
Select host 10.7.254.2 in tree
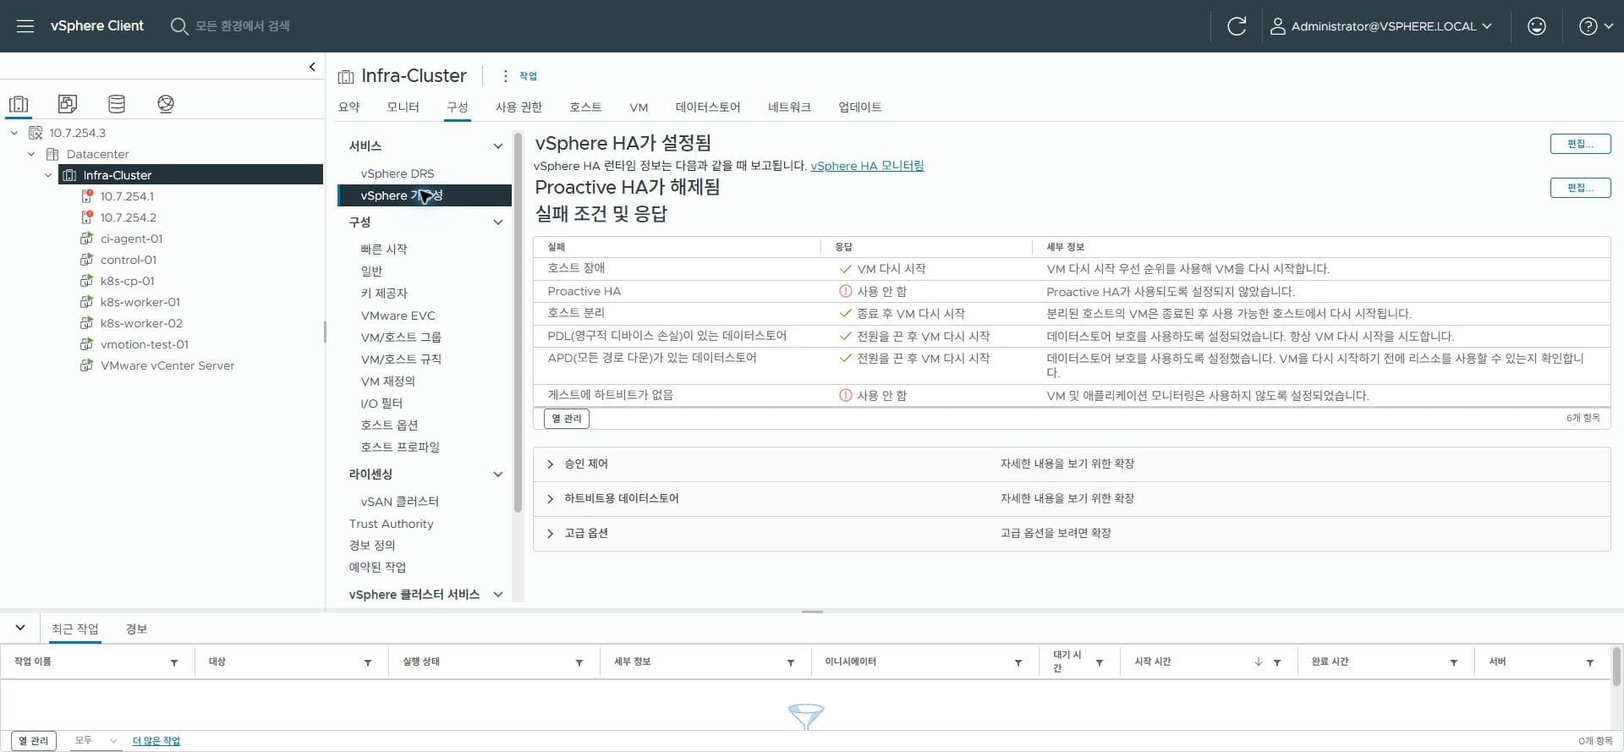(x=128, y=217)
